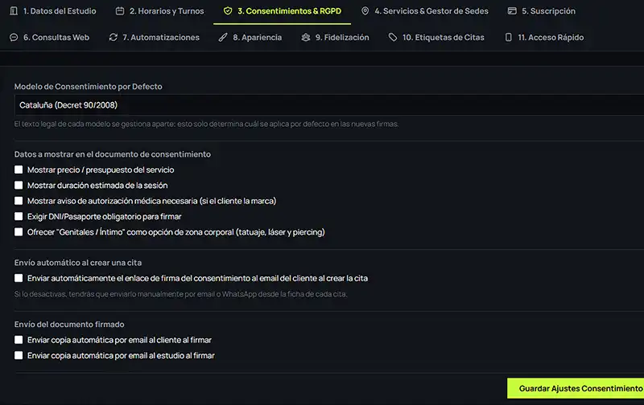644x405 pixels.
Task: Click the card icon beside Suscripción
Action: coord(512,11)
